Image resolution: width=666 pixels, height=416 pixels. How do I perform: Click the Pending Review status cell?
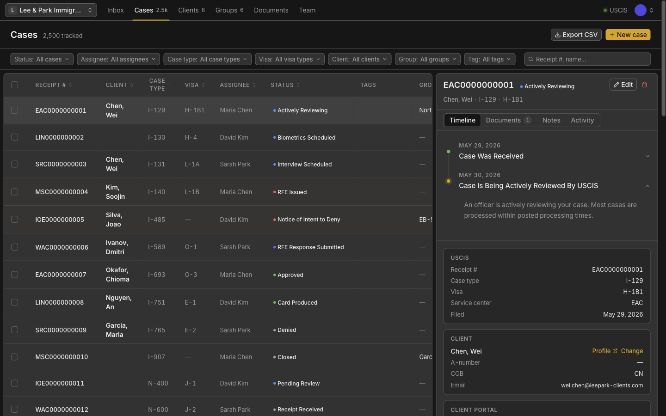pos(296,383)
